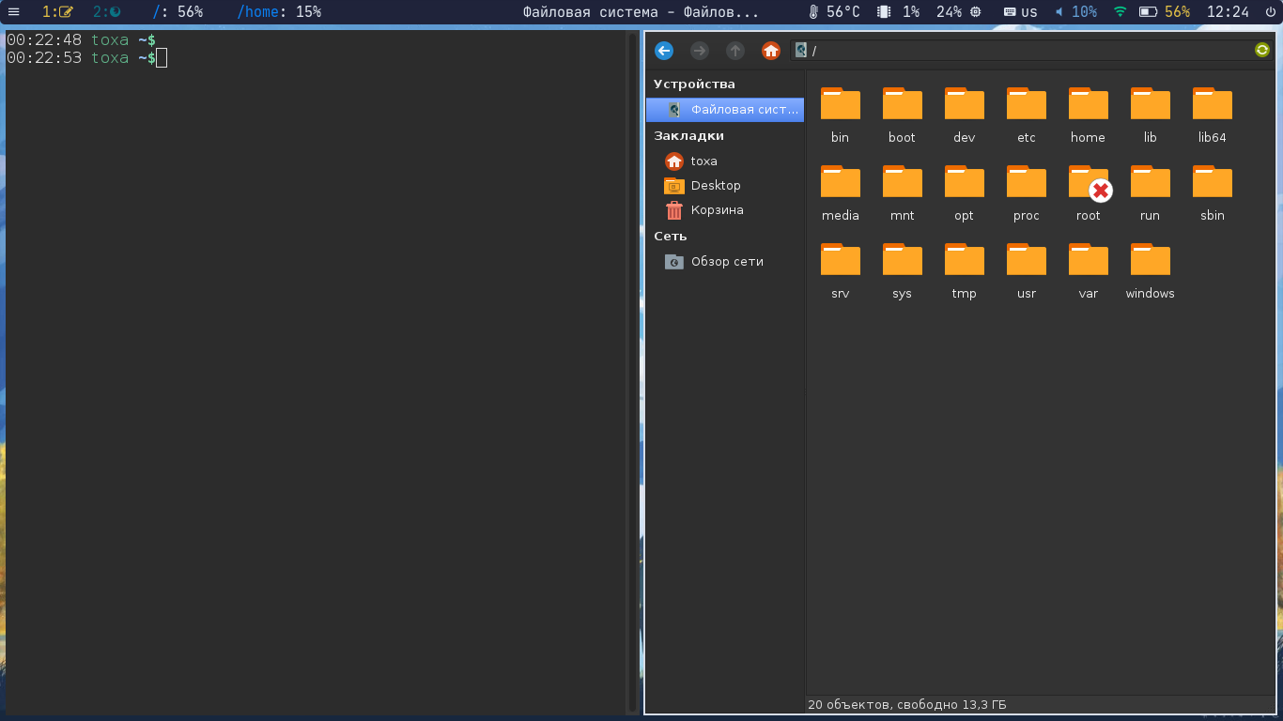Click the 24% memory indicator
The width and height of the screenshot is (1283, 721).
959,12
